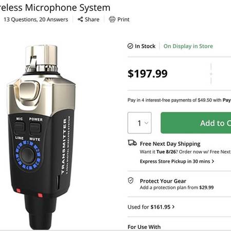Click the chevron after Express Store Pickup
Screen dimensions: 231x231
pos(213,161)
